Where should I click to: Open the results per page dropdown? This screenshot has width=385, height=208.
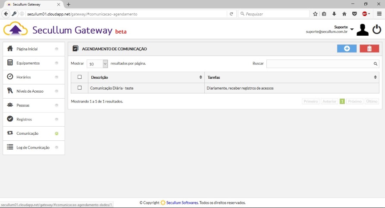point(97,64)
